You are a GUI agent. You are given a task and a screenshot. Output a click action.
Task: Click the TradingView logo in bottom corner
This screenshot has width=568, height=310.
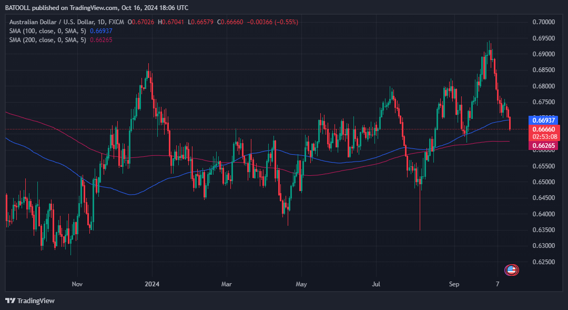[x=30, y=301]
